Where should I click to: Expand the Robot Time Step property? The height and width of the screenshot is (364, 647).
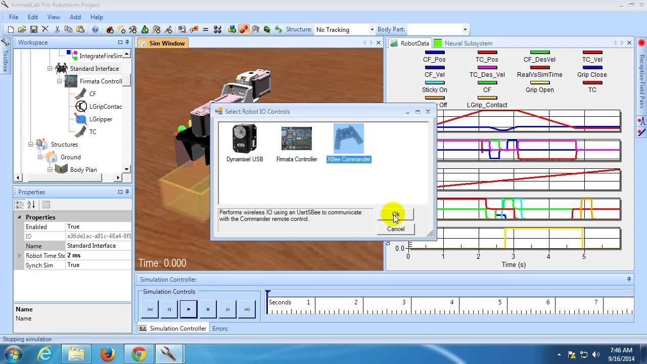point(20,256)
